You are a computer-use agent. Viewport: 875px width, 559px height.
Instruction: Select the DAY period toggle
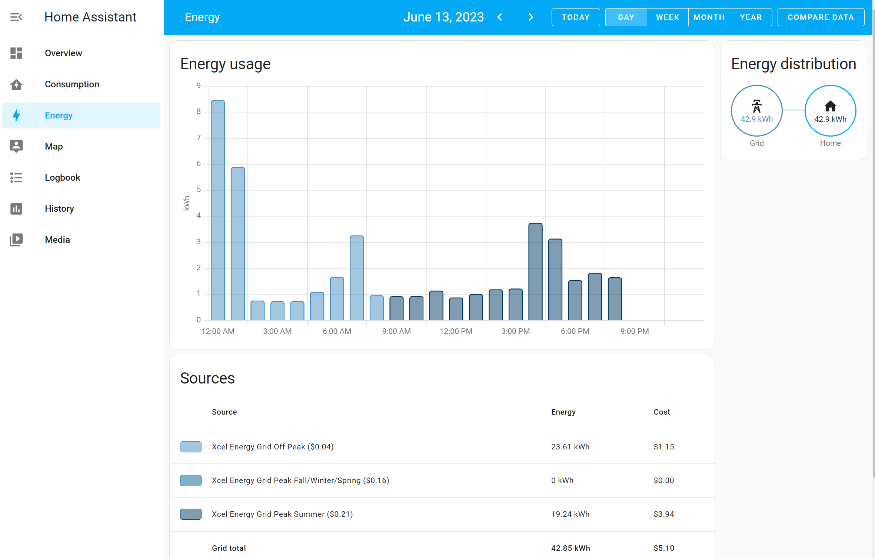pyautogui.click(x=626, y=17)
